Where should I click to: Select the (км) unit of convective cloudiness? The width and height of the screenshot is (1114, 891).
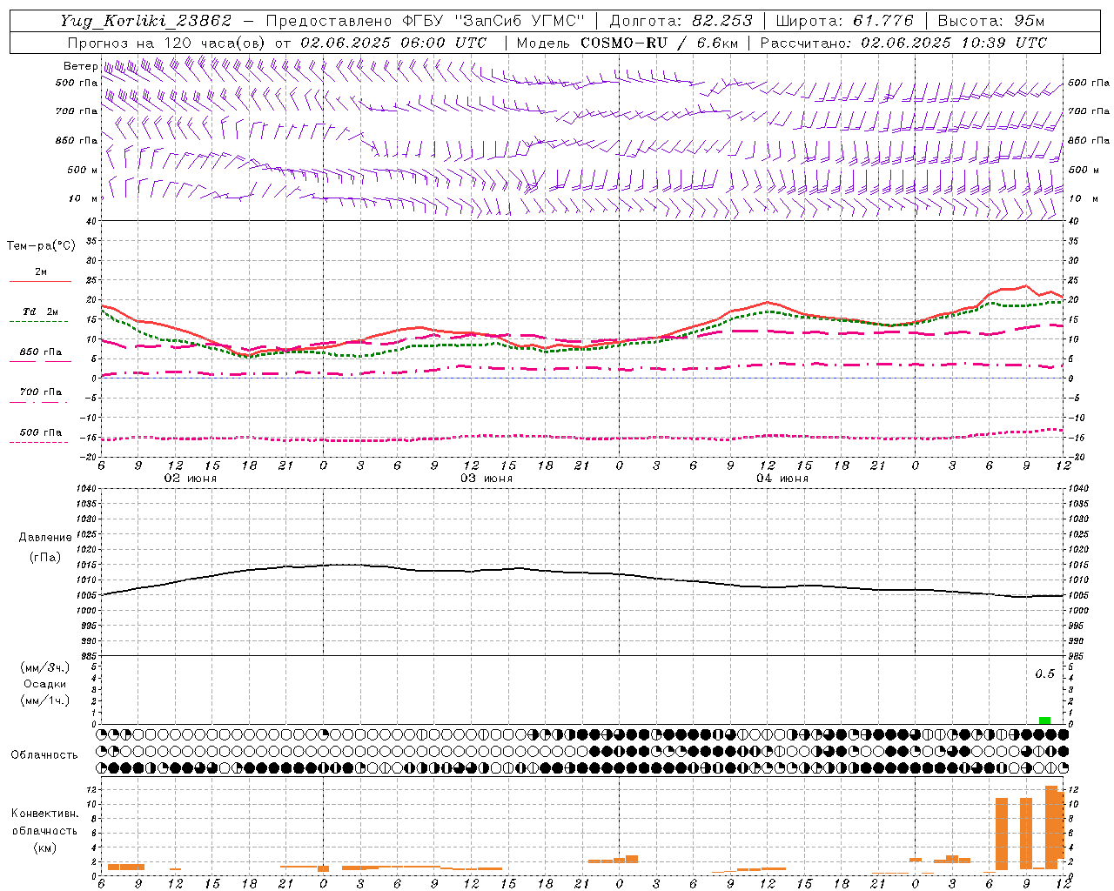[44, 847]
